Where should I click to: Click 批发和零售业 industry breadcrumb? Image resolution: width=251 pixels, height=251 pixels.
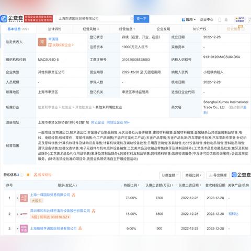point(48,107)
